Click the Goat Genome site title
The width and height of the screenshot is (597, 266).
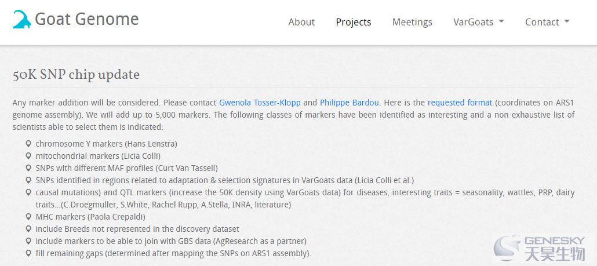point(87,19)
